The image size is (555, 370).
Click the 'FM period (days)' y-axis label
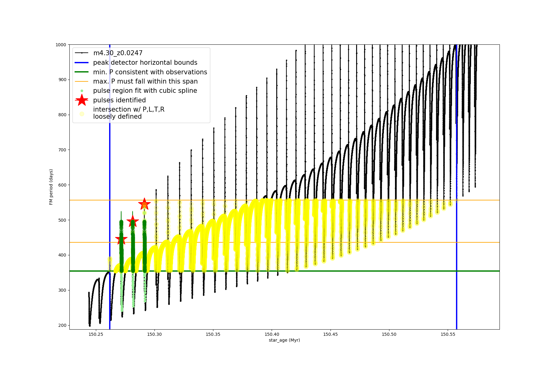point(51,187)
